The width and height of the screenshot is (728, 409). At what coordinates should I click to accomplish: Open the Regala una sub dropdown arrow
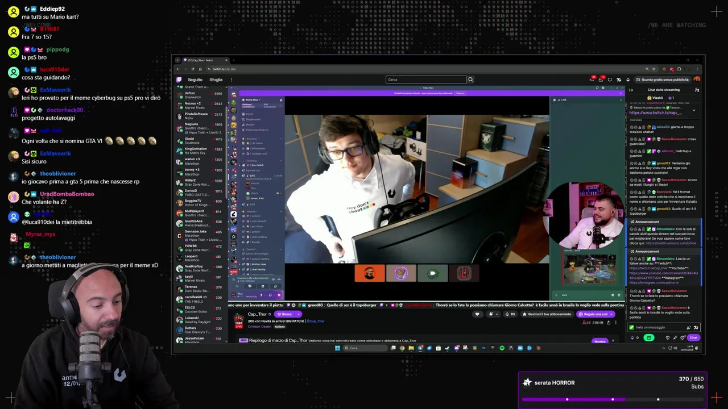(x=611, y=314)
